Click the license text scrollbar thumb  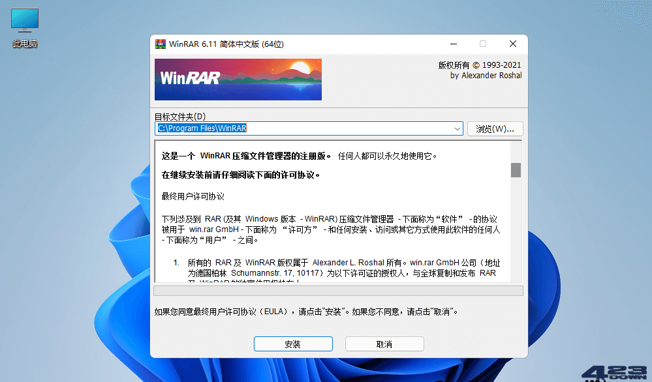click(516, 170)
